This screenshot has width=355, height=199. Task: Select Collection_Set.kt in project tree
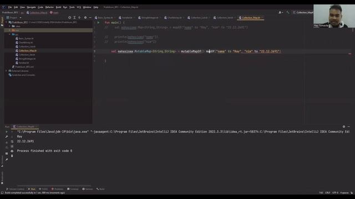pos(25,55)
